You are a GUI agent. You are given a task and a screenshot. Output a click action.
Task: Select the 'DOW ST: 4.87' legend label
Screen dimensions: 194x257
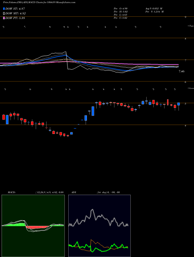[15, 9]
